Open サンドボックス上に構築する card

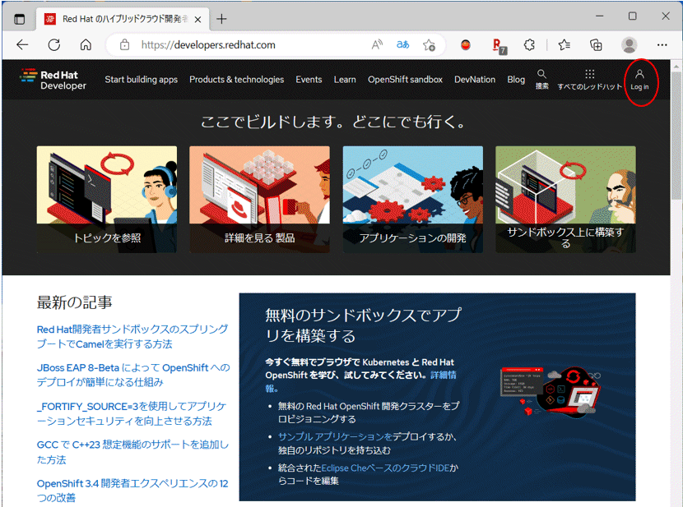(566, 199)
